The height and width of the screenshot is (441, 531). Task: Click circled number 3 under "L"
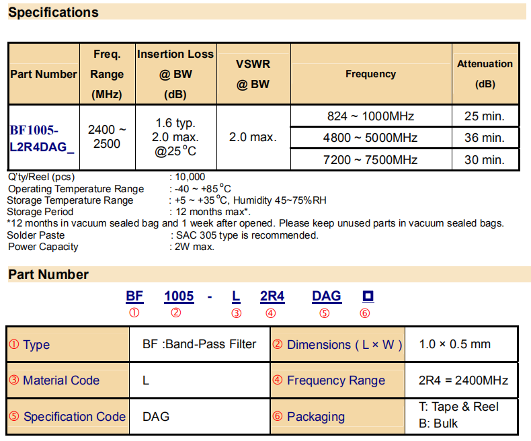[x=237, y=313]
